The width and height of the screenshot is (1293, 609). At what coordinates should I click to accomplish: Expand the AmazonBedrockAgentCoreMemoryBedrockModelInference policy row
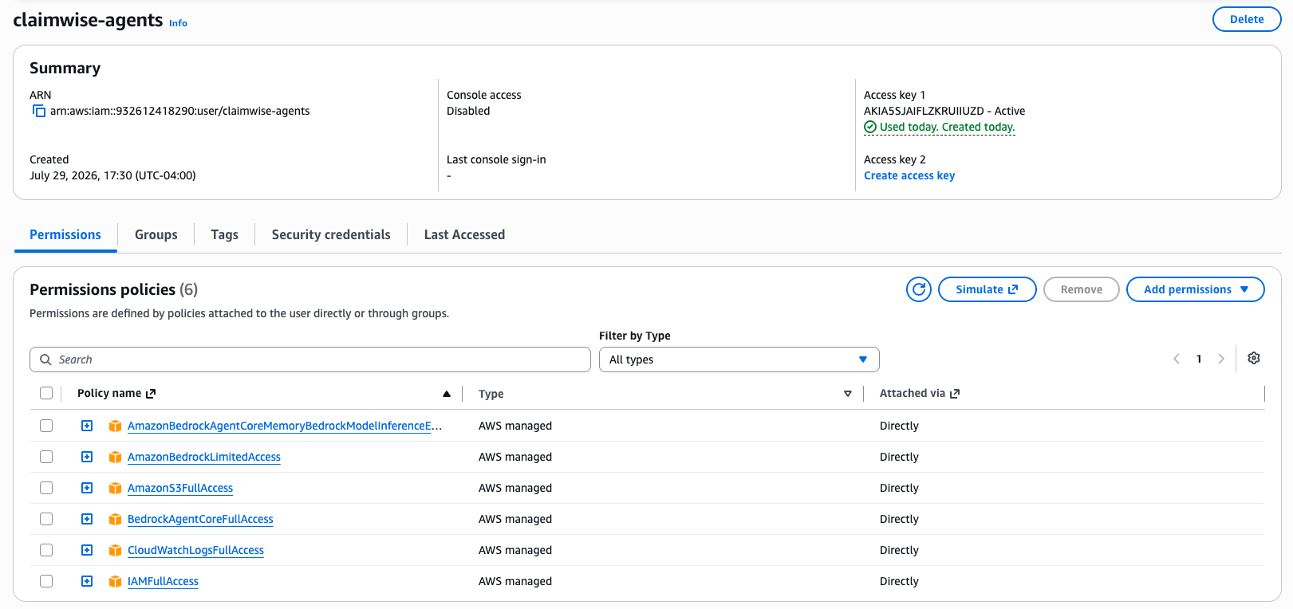pos(87,426)
